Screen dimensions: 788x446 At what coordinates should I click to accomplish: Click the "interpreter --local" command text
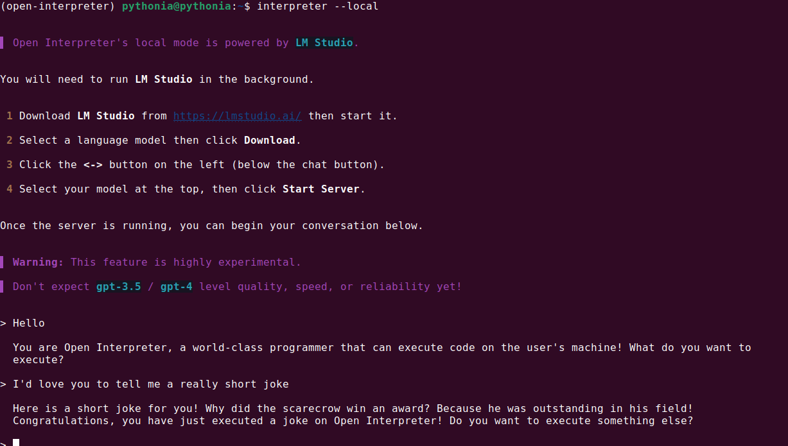point(317,6)
